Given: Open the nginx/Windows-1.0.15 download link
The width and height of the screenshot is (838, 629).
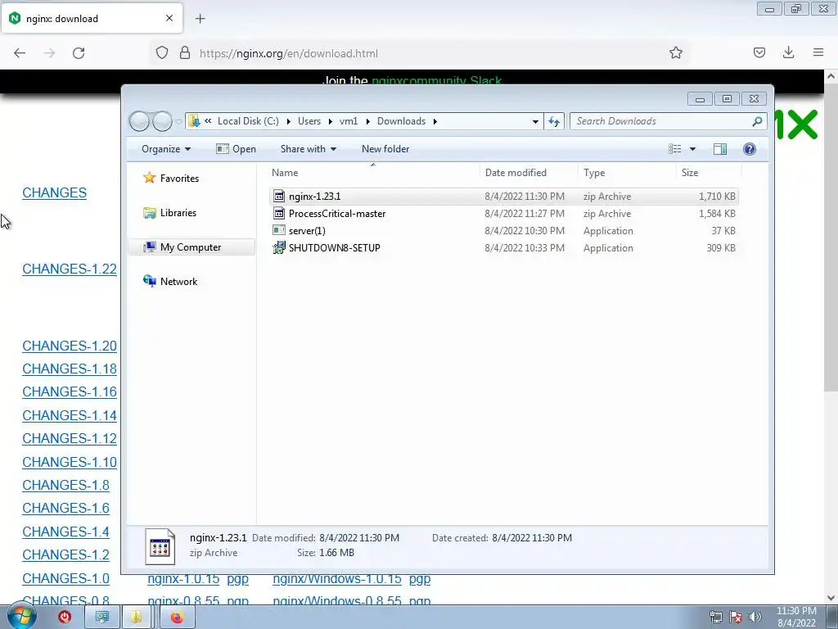Looking at the screenshot, I should (336, 579).
